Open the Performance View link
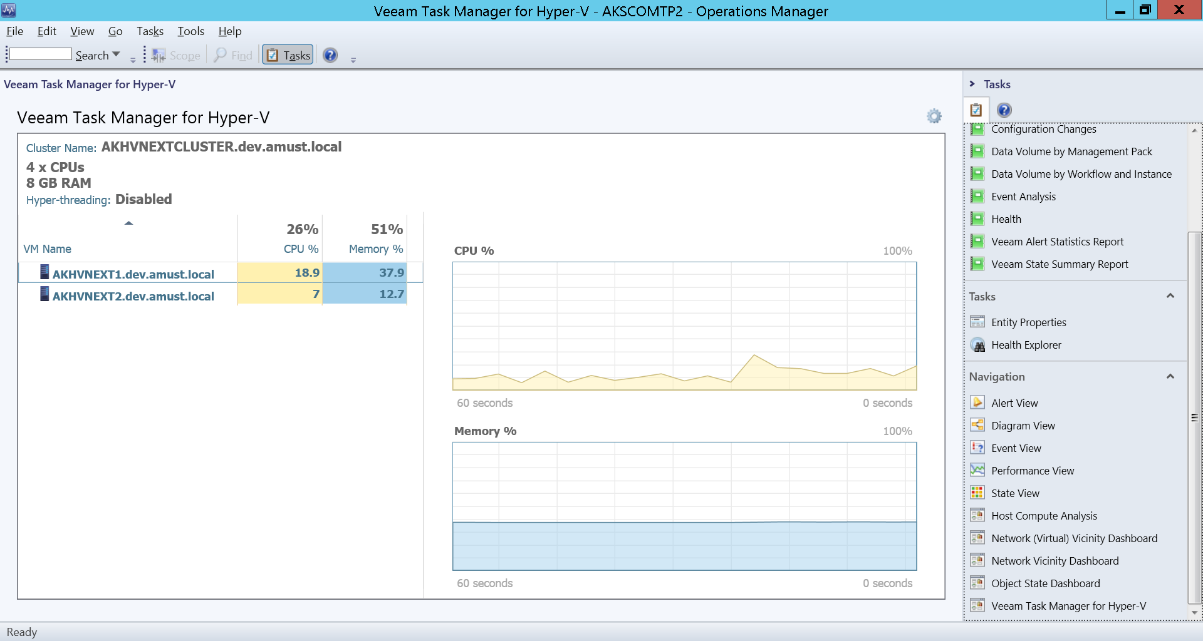1203x641 pixels. pos(1033,471)
